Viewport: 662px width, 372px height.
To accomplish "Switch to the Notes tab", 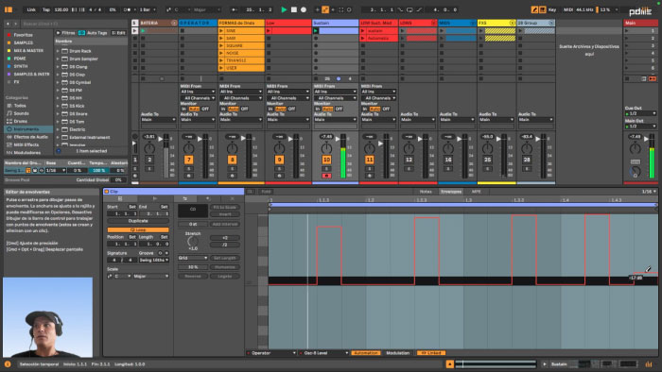I will 426,192.
